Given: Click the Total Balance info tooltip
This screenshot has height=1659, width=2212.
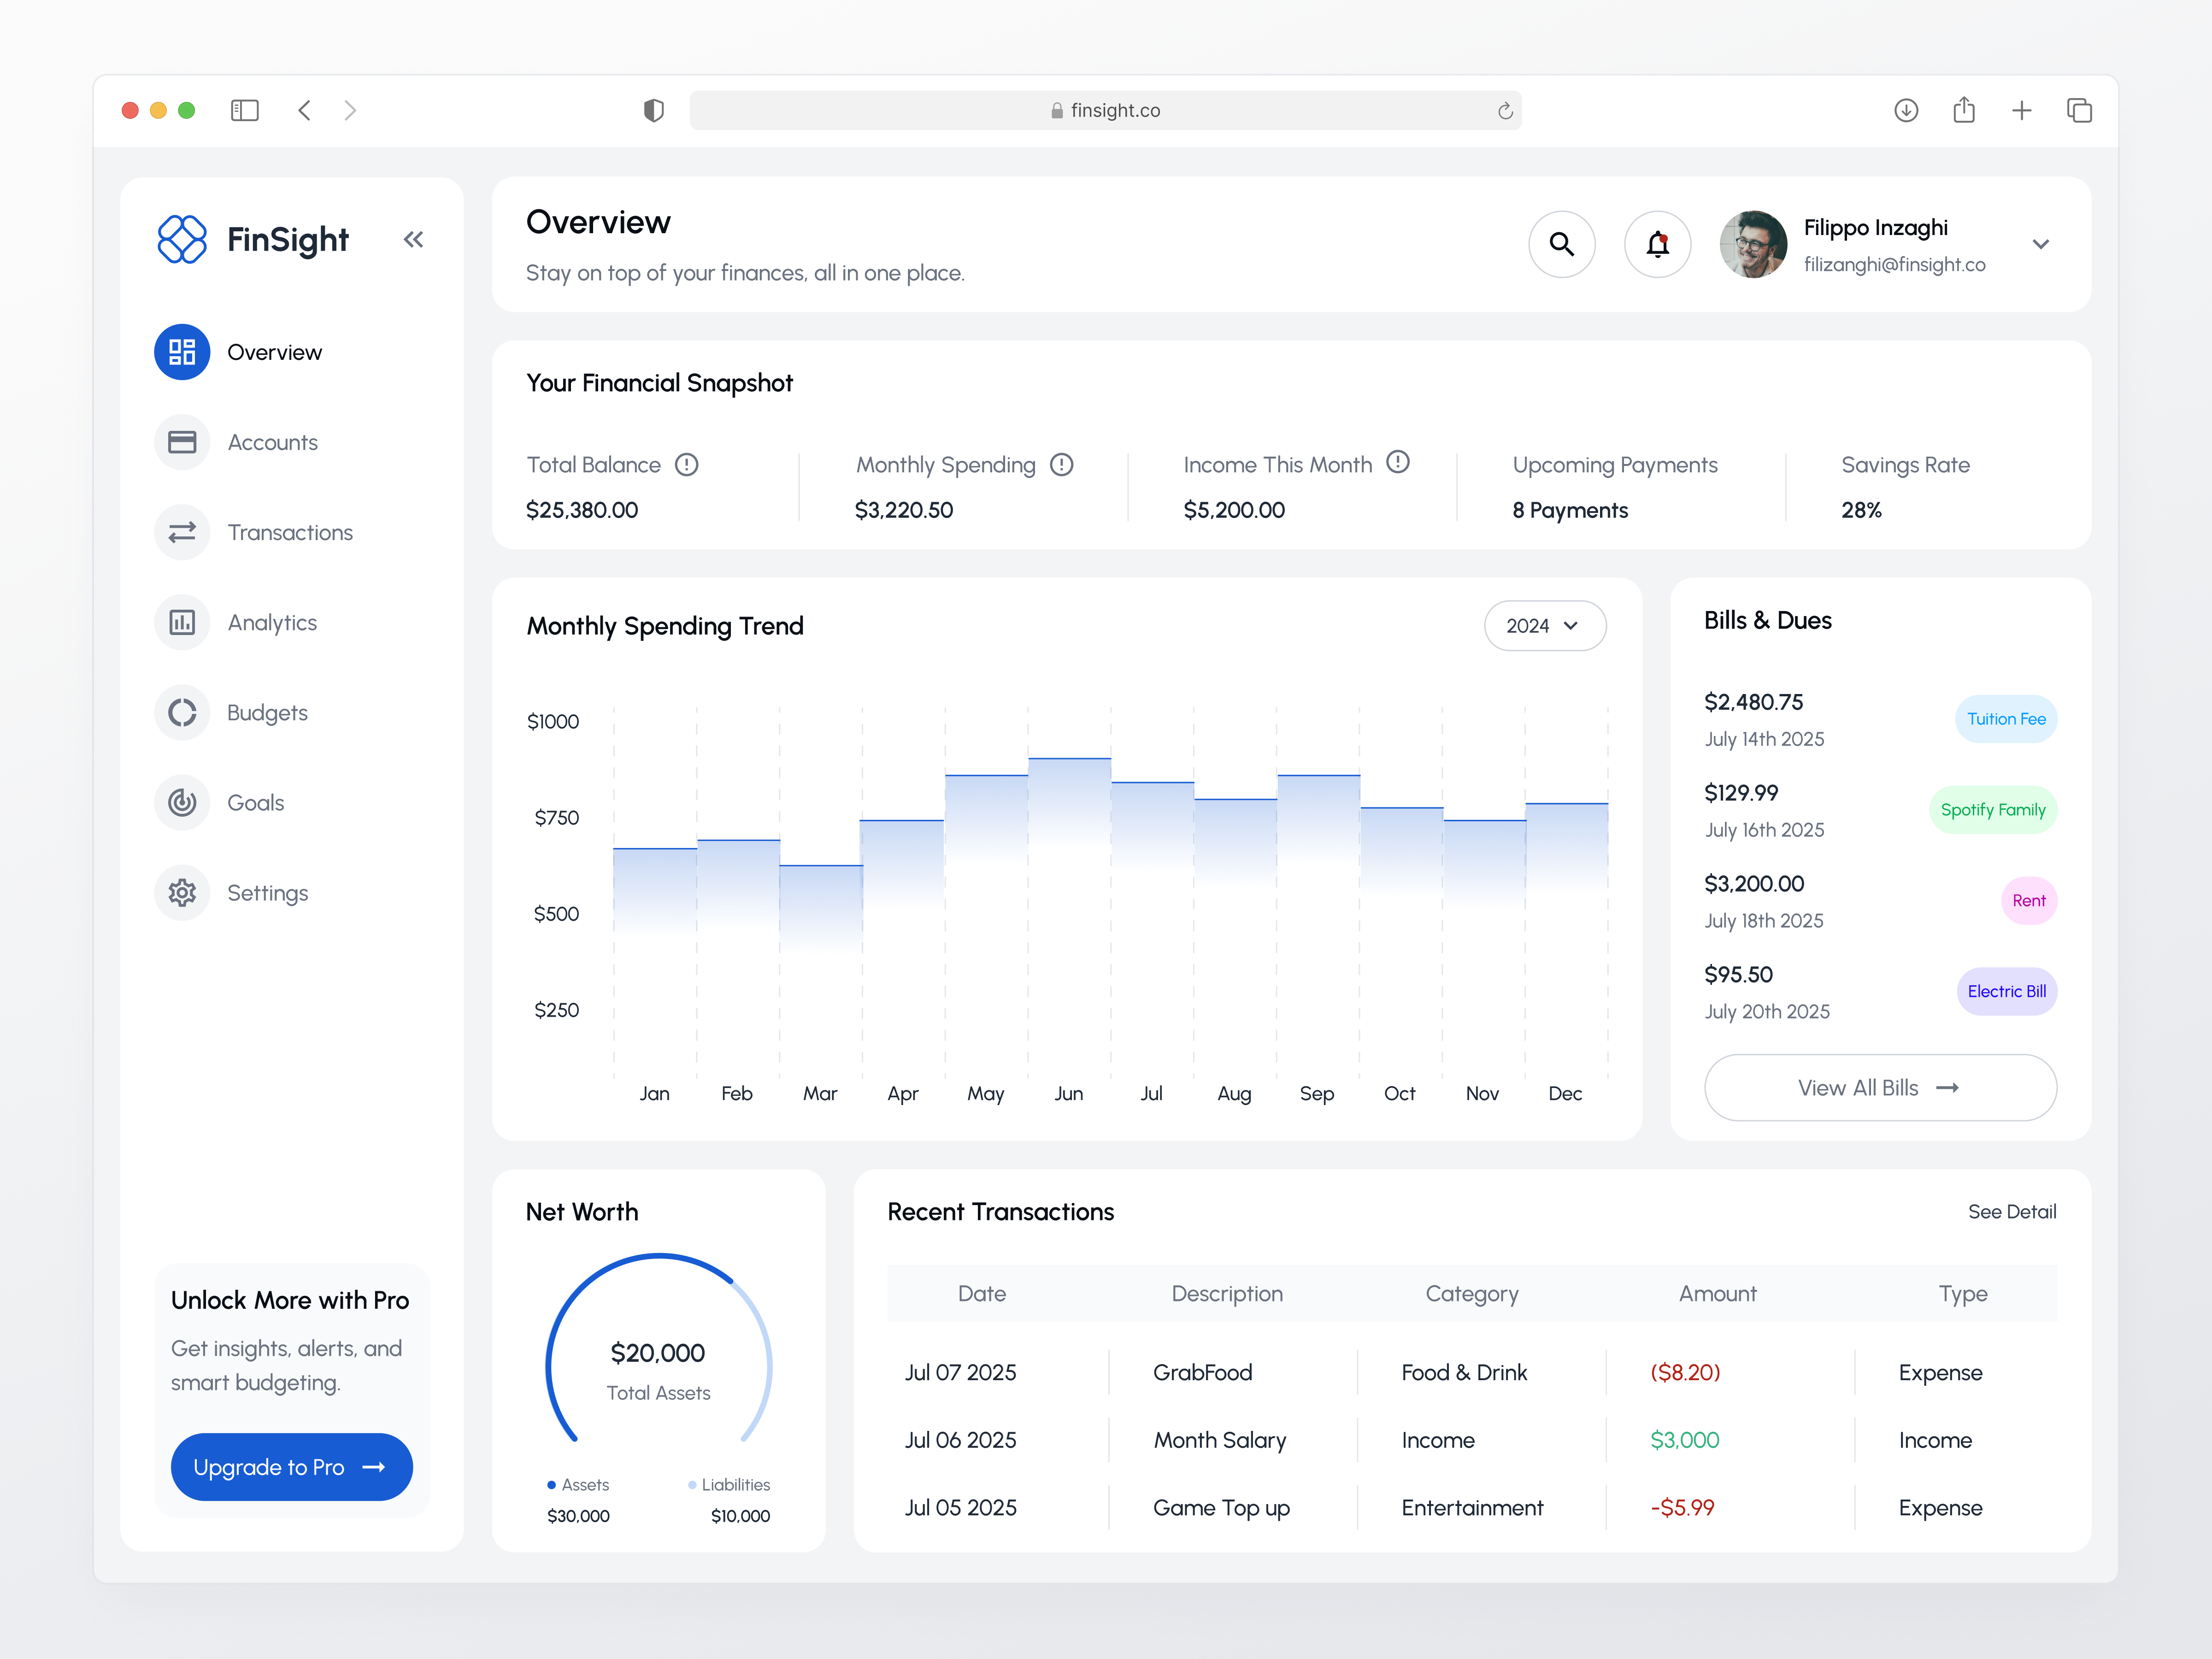Looking at the screenshot, I should click(x=686, y=464).
